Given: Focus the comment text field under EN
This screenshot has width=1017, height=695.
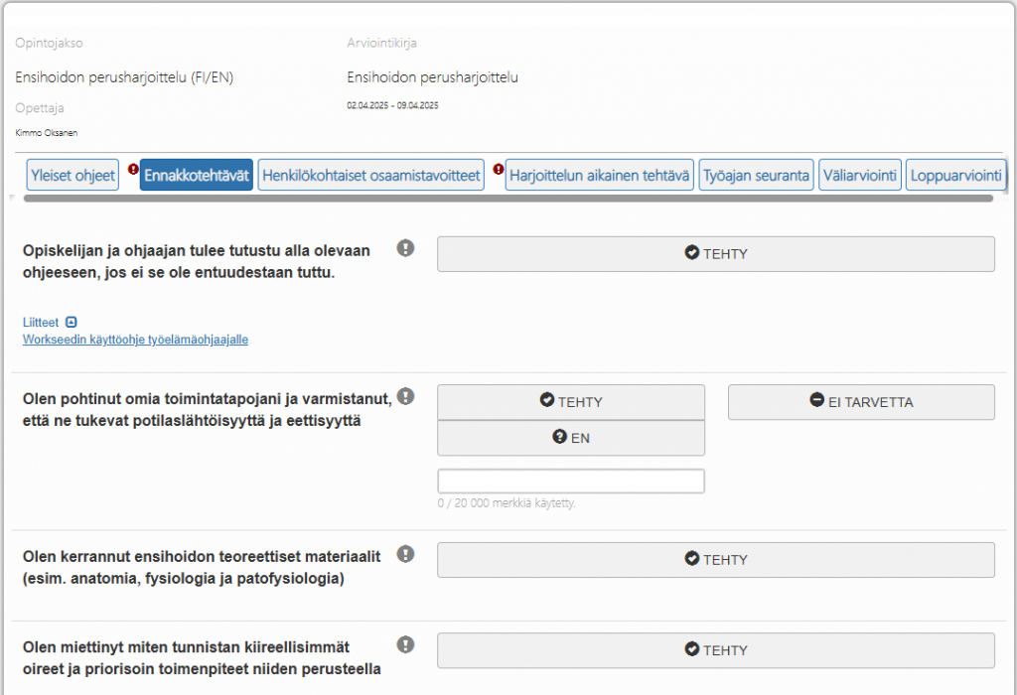Looking at the screenshot, I should coord(571,482).
